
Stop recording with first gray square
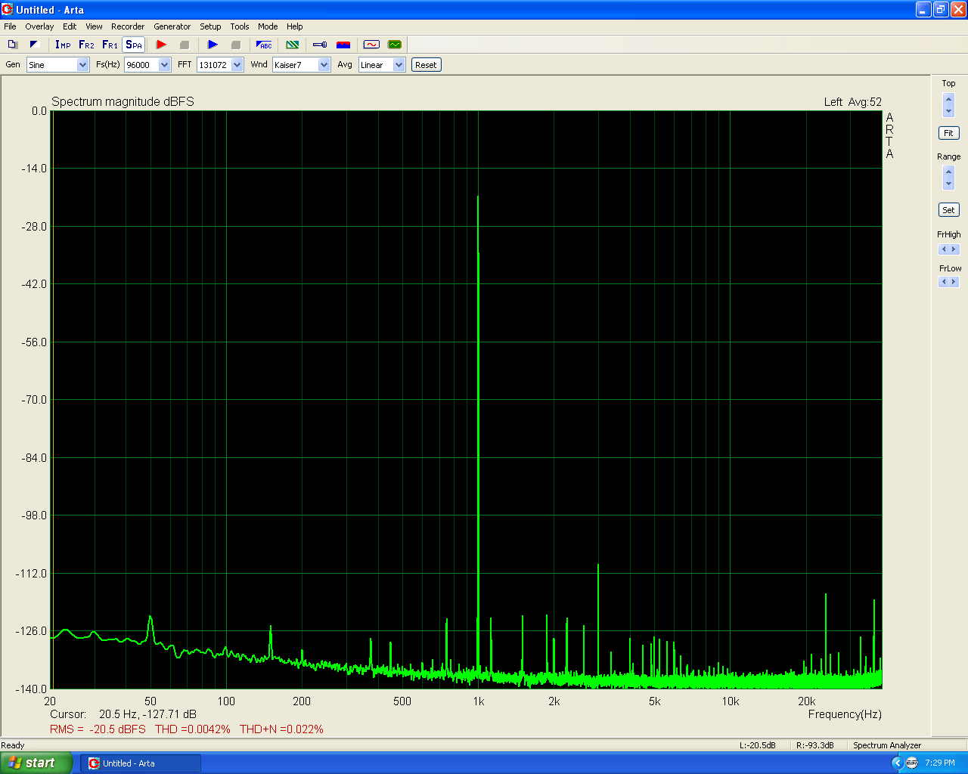pos(185,45)
